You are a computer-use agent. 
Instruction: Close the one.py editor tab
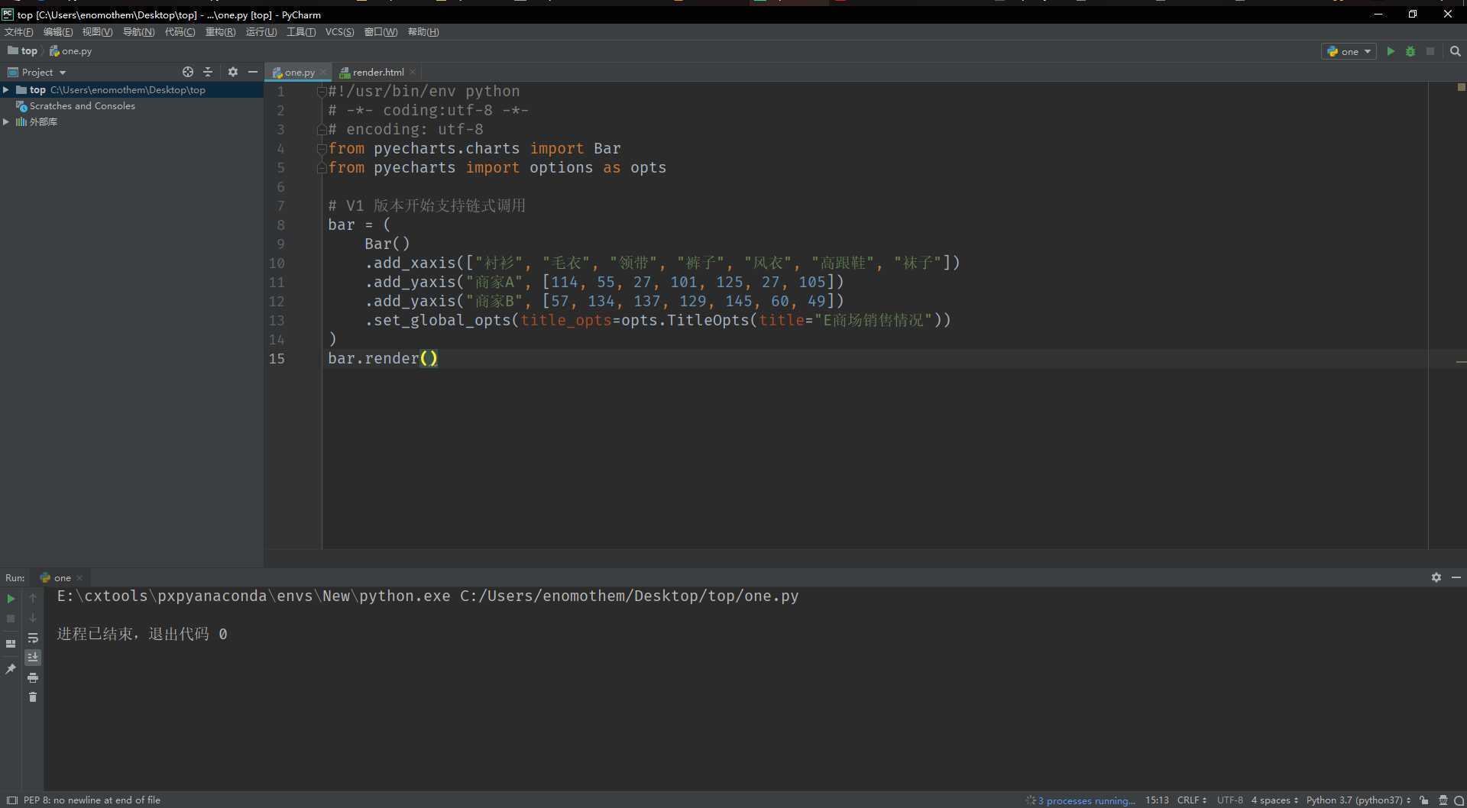coord(323,72)
